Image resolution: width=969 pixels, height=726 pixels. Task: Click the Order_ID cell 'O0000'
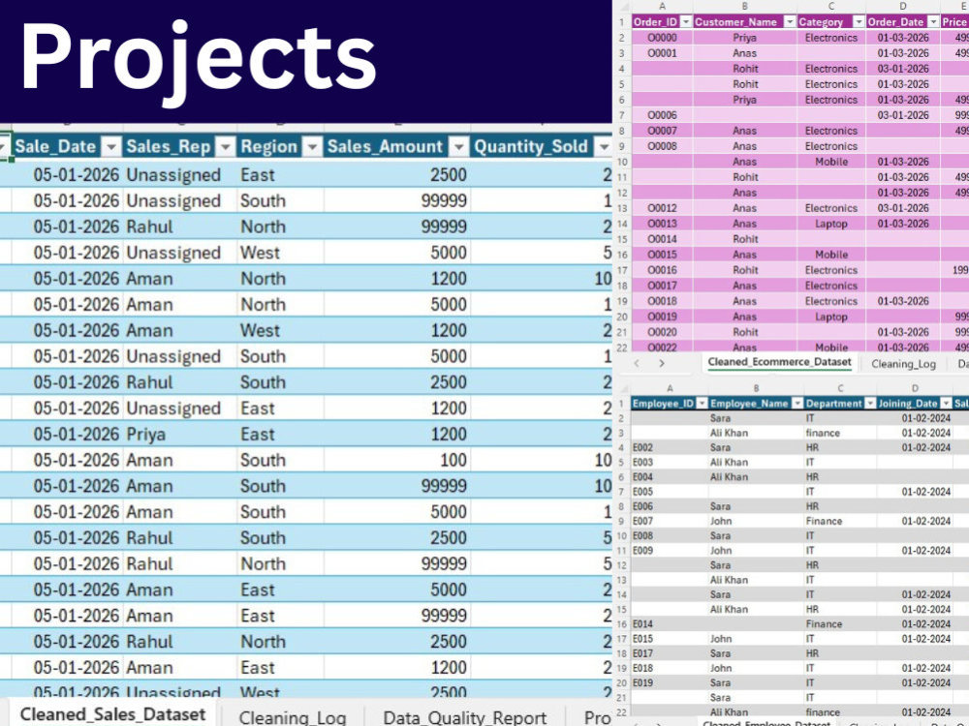[x=662, y=38]
